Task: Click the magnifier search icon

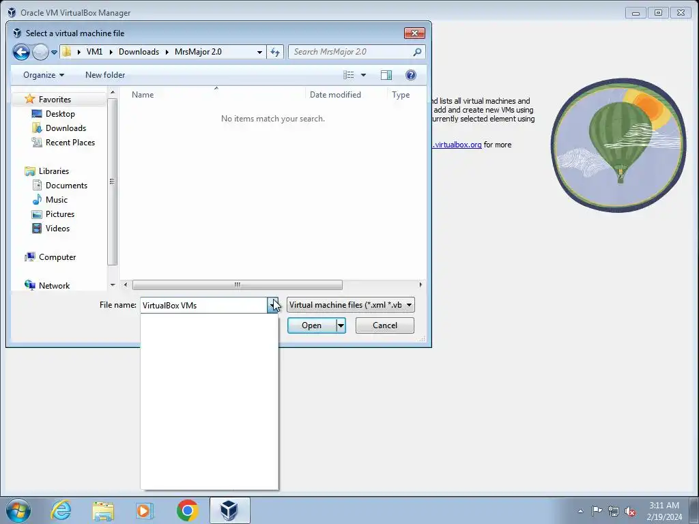Action: pyautogui.click(x=417, y=52)
